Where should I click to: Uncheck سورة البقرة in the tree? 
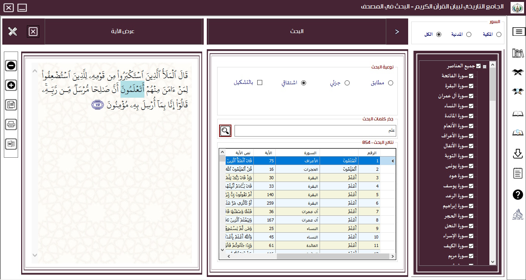[471, 86]
